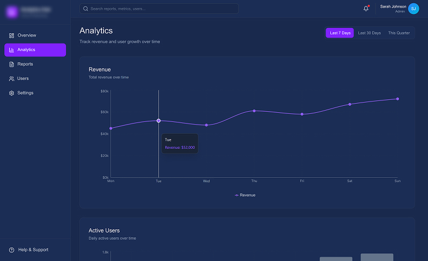This screenshot has width=428, height=261.
Task: Switch to This Quarter range
Action: [399, 33]
